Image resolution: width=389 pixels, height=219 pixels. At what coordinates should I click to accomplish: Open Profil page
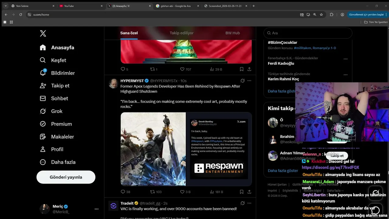tap(52, 149)
